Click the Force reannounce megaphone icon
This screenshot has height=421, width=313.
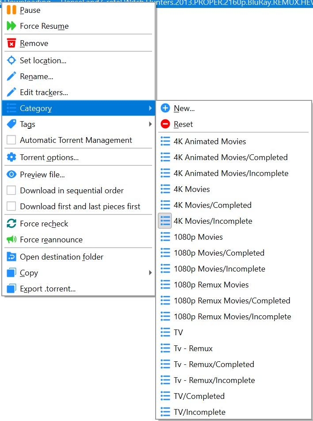click(11, 239)
